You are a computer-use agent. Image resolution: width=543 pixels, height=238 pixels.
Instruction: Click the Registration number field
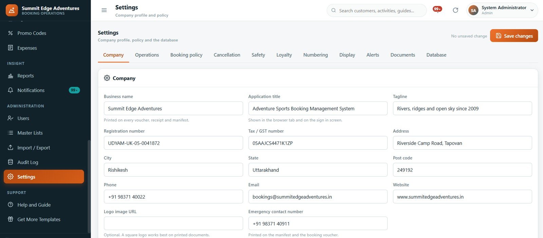point(173,143)
